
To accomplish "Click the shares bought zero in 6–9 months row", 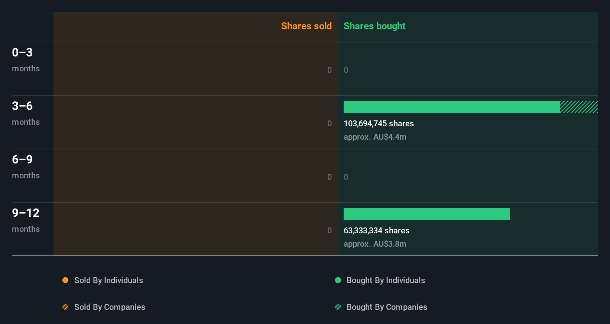I will (x=346, y=177).
